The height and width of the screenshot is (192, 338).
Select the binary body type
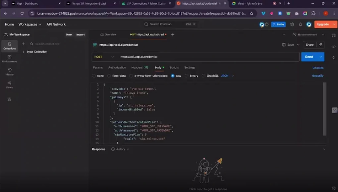[186, 76]
